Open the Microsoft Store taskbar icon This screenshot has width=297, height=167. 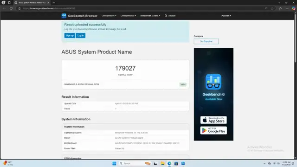176,163
